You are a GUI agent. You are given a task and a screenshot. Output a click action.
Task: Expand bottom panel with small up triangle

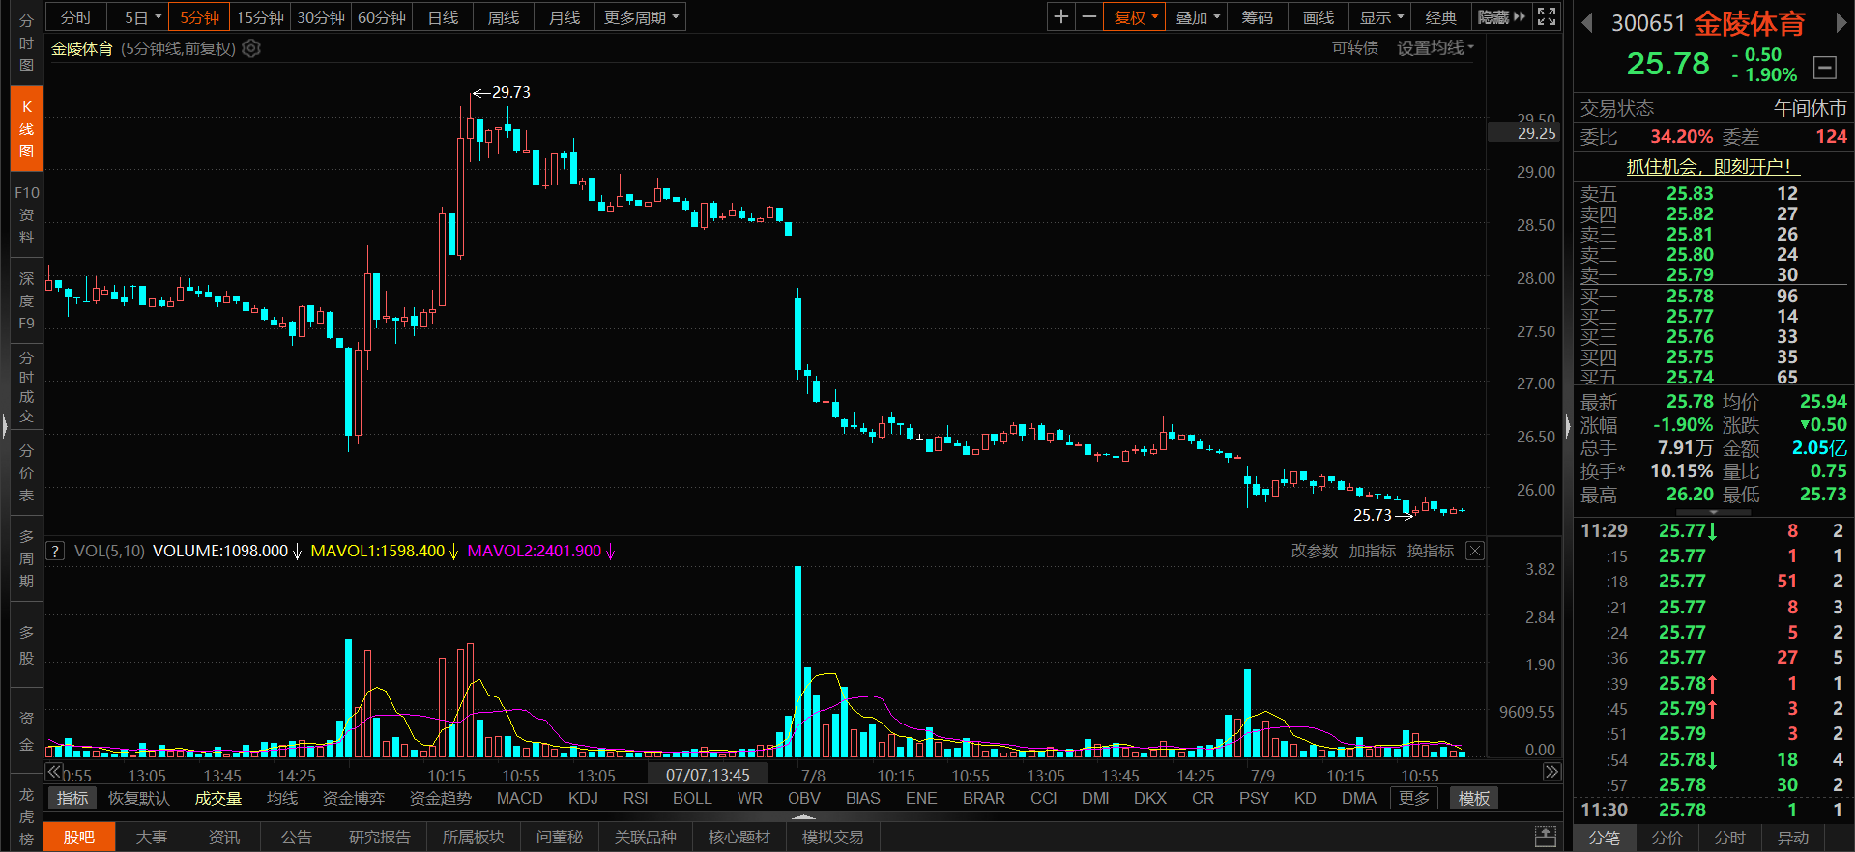pyautogui.click(x=803, y=817)
